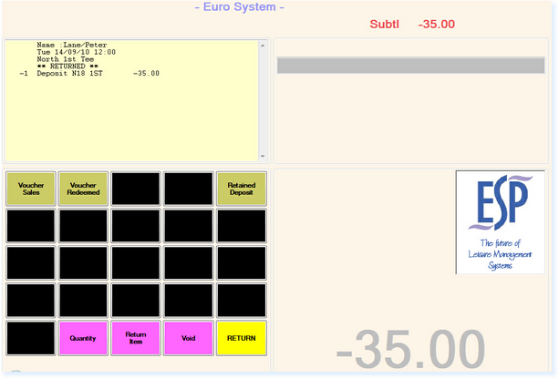The image size is (559, 379).
Task: Select the Tue 14/09/10 12:00 booking line
Action: [x=77, y=52]
